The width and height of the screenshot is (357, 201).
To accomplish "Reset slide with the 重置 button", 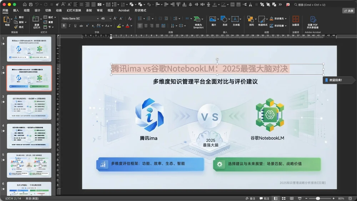I will click(x=48, y=22).
